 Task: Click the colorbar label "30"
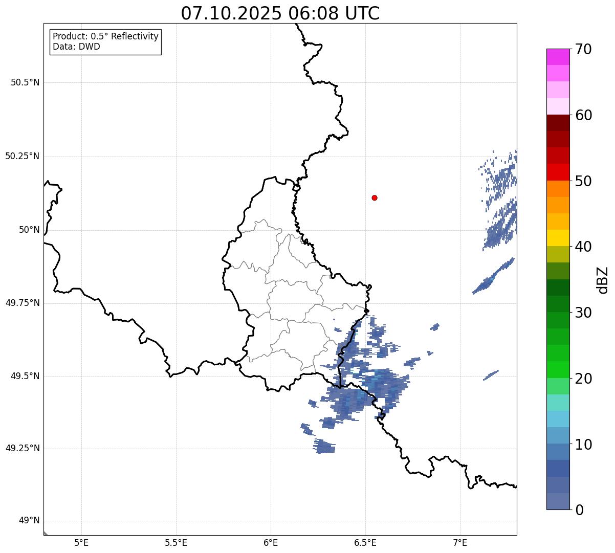point(583,313)
